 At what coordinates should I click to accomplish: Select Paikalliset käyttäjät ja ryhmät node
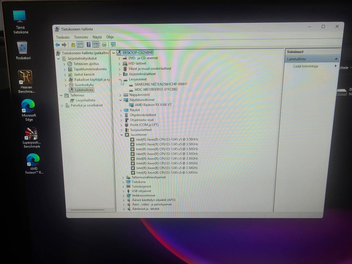click(92, 80)
